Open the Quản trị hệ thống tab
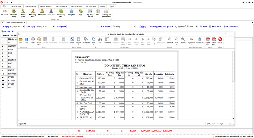This screenshot has height=138, width=254. (16, 6)
